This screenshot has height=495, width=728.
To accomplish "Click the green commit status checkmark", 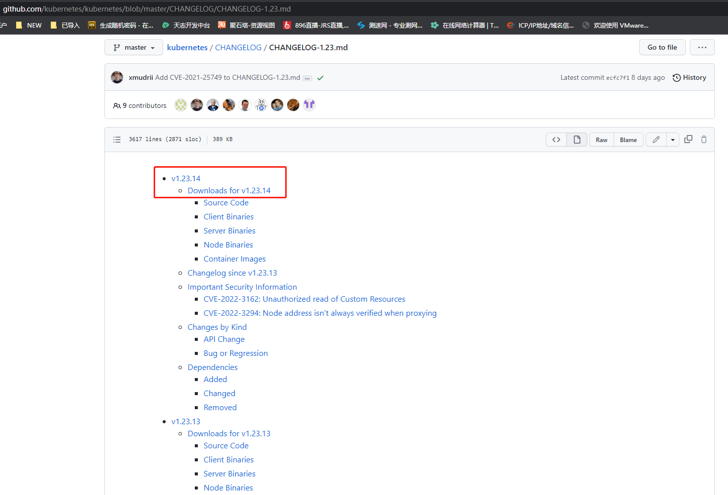I will (x=320, y=78).
